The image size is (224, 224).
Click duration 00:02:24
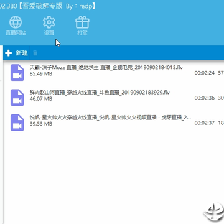coord(205,73)
